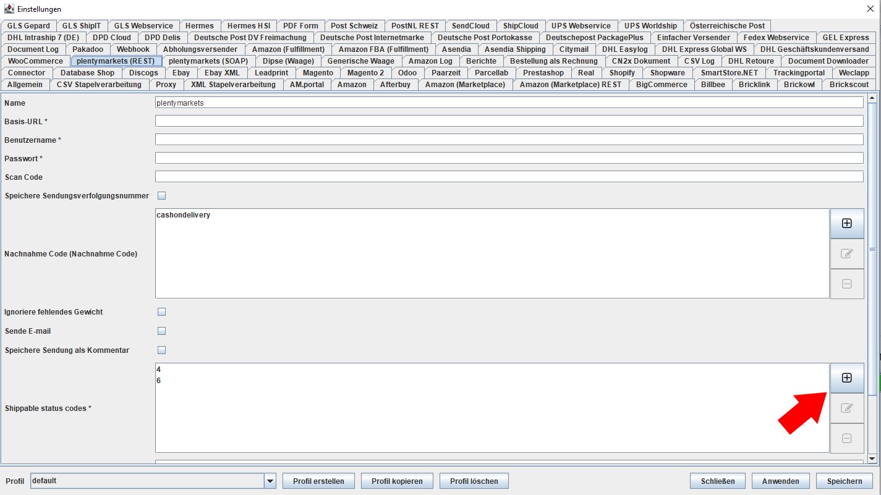881x495 pixels.
Task: Focus the Basis-URL input field
Action: click(509, 121)
